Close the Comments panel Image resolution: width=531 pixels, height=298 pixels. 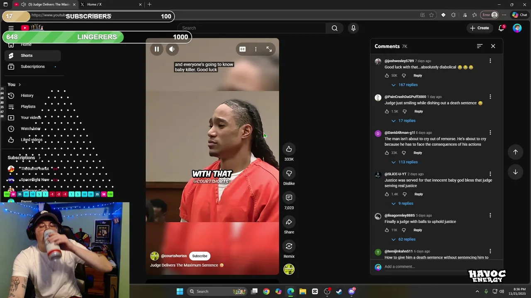click(x=493, y=46)
